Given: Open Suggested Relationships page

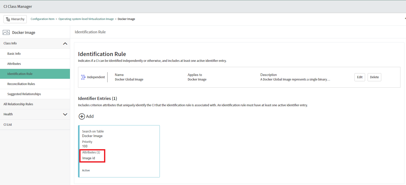Looking at the screenshot, I should [24, 94].
